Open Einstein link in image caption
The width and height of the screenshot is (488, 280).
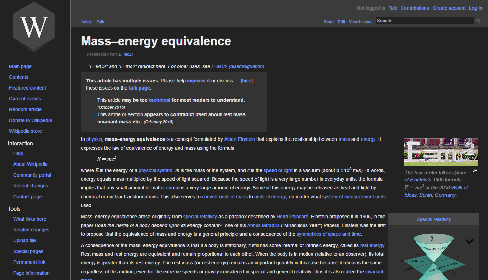[418, 180]
